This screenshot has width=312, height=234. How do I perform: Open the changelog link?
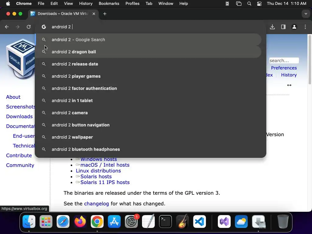97,204
